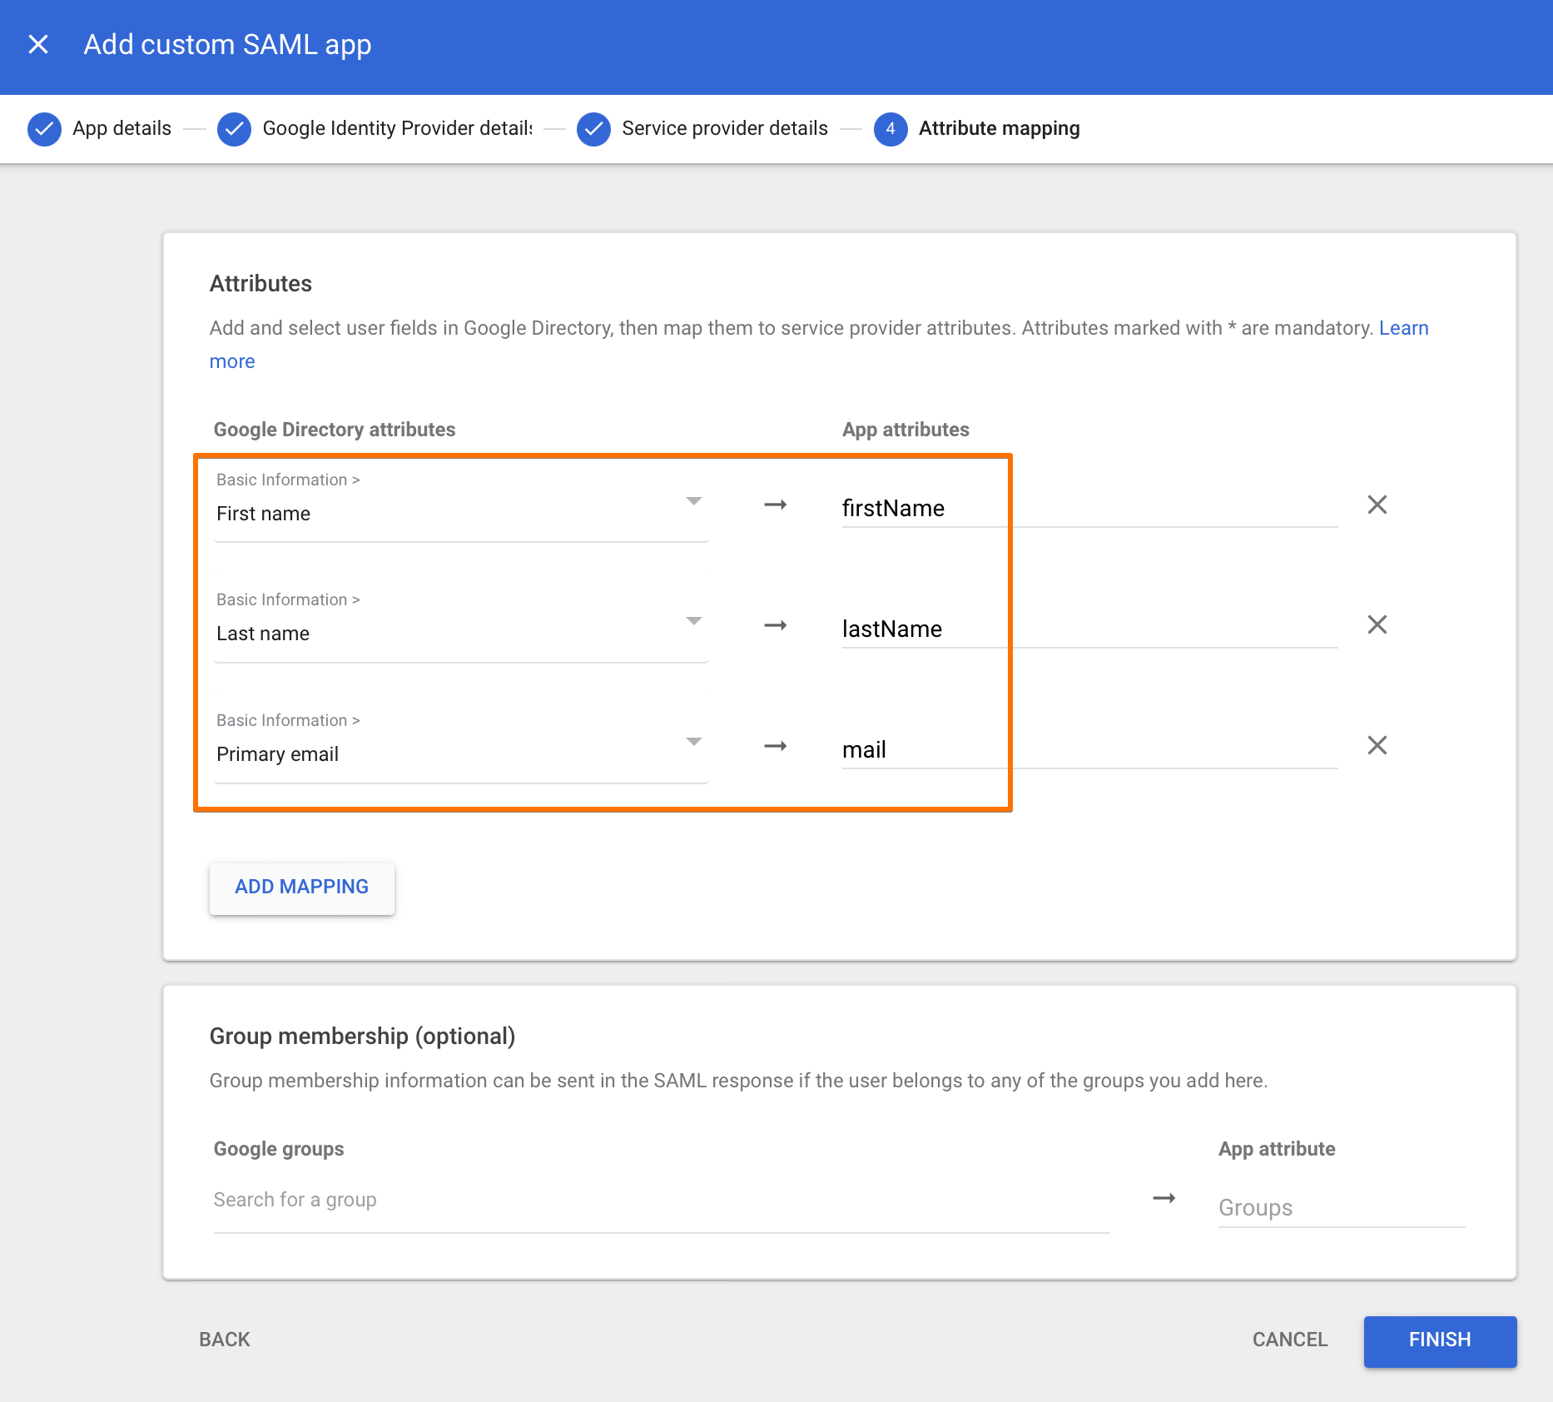Screen dimensions: 1553x1402
Task: Click the Groups app attribute field
Action: [1341, 1208]
